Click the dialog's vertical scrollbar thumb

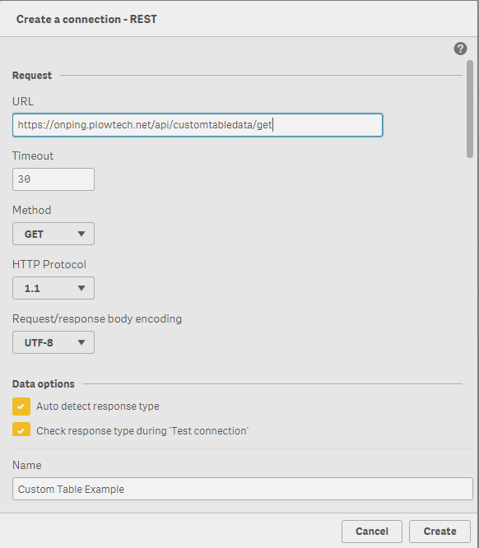470,109
